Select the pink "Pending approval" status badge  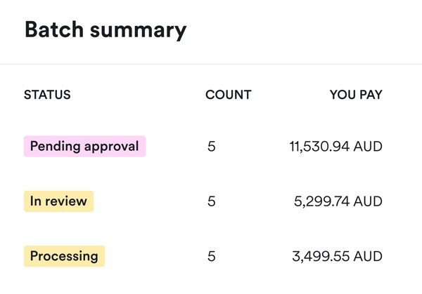(84, 147)
